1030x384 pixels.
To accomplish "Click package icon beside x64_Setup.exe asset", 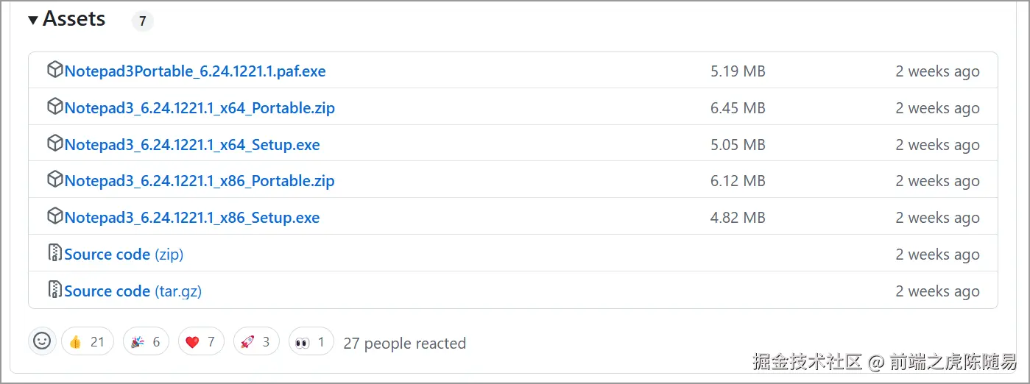I will (x=54, y=144).
